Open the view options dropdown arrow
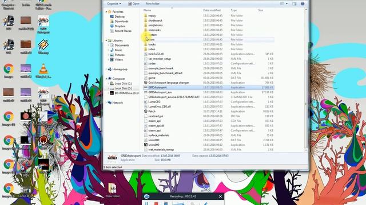The height and width of the screenshot is (205, 366). point(287,3)
